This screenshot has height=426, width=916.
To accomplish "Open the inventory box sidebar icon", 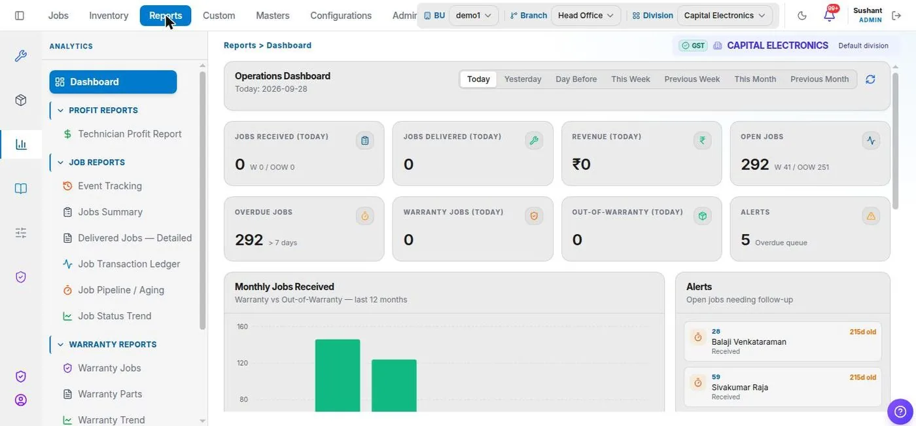I will [x=21, y=100].
